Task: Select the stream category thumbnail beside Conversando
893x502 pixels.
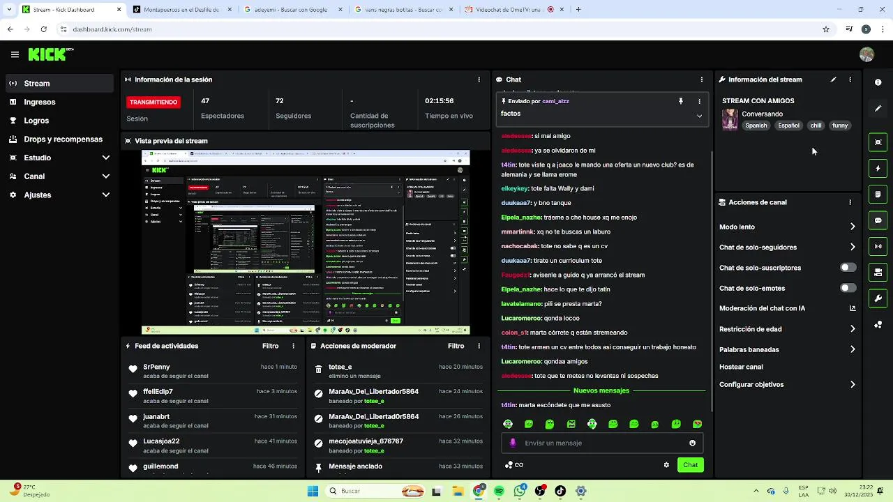Action: (730, 119)
